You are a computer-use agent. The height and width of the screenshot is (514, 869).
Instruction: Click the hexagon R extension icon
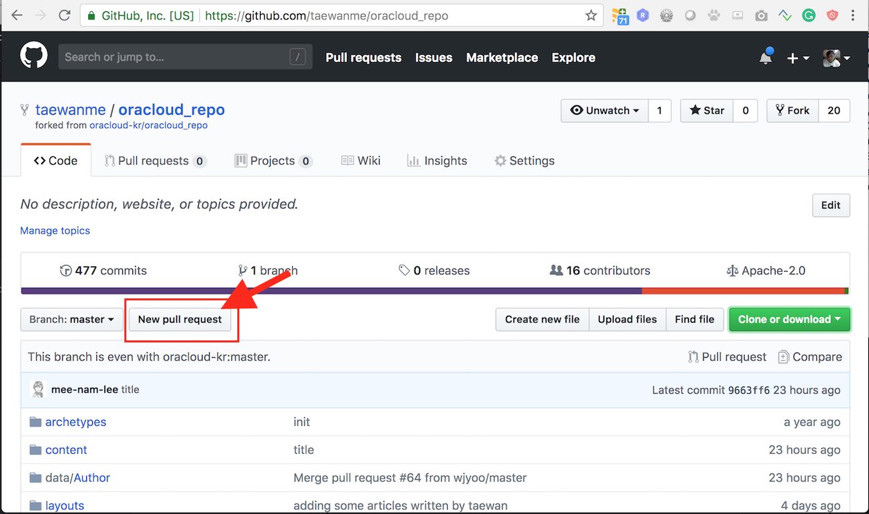[643, 15]
